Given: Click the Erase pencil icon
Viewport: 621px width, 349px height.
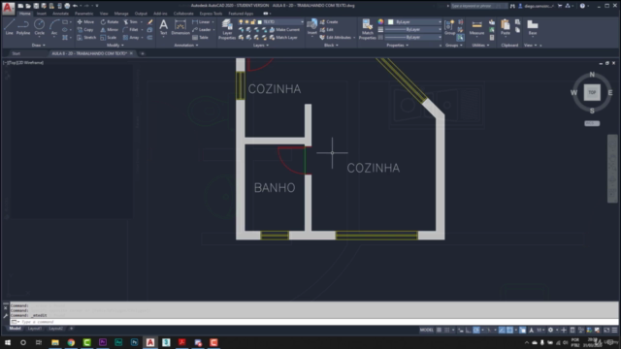Looking at the screenshot, I should click(x=150, y=21).
